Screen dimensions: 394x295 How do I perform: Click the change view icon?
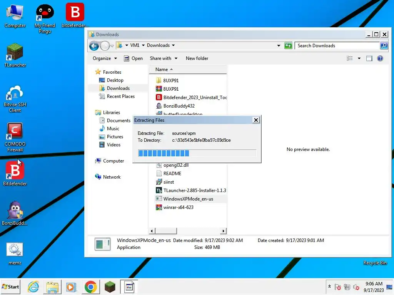click(x=349, y=58)
